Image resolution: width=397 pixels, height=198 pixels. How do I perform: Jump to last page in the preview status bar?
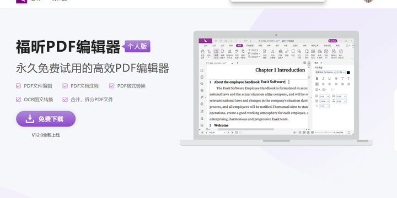point(233,133)
